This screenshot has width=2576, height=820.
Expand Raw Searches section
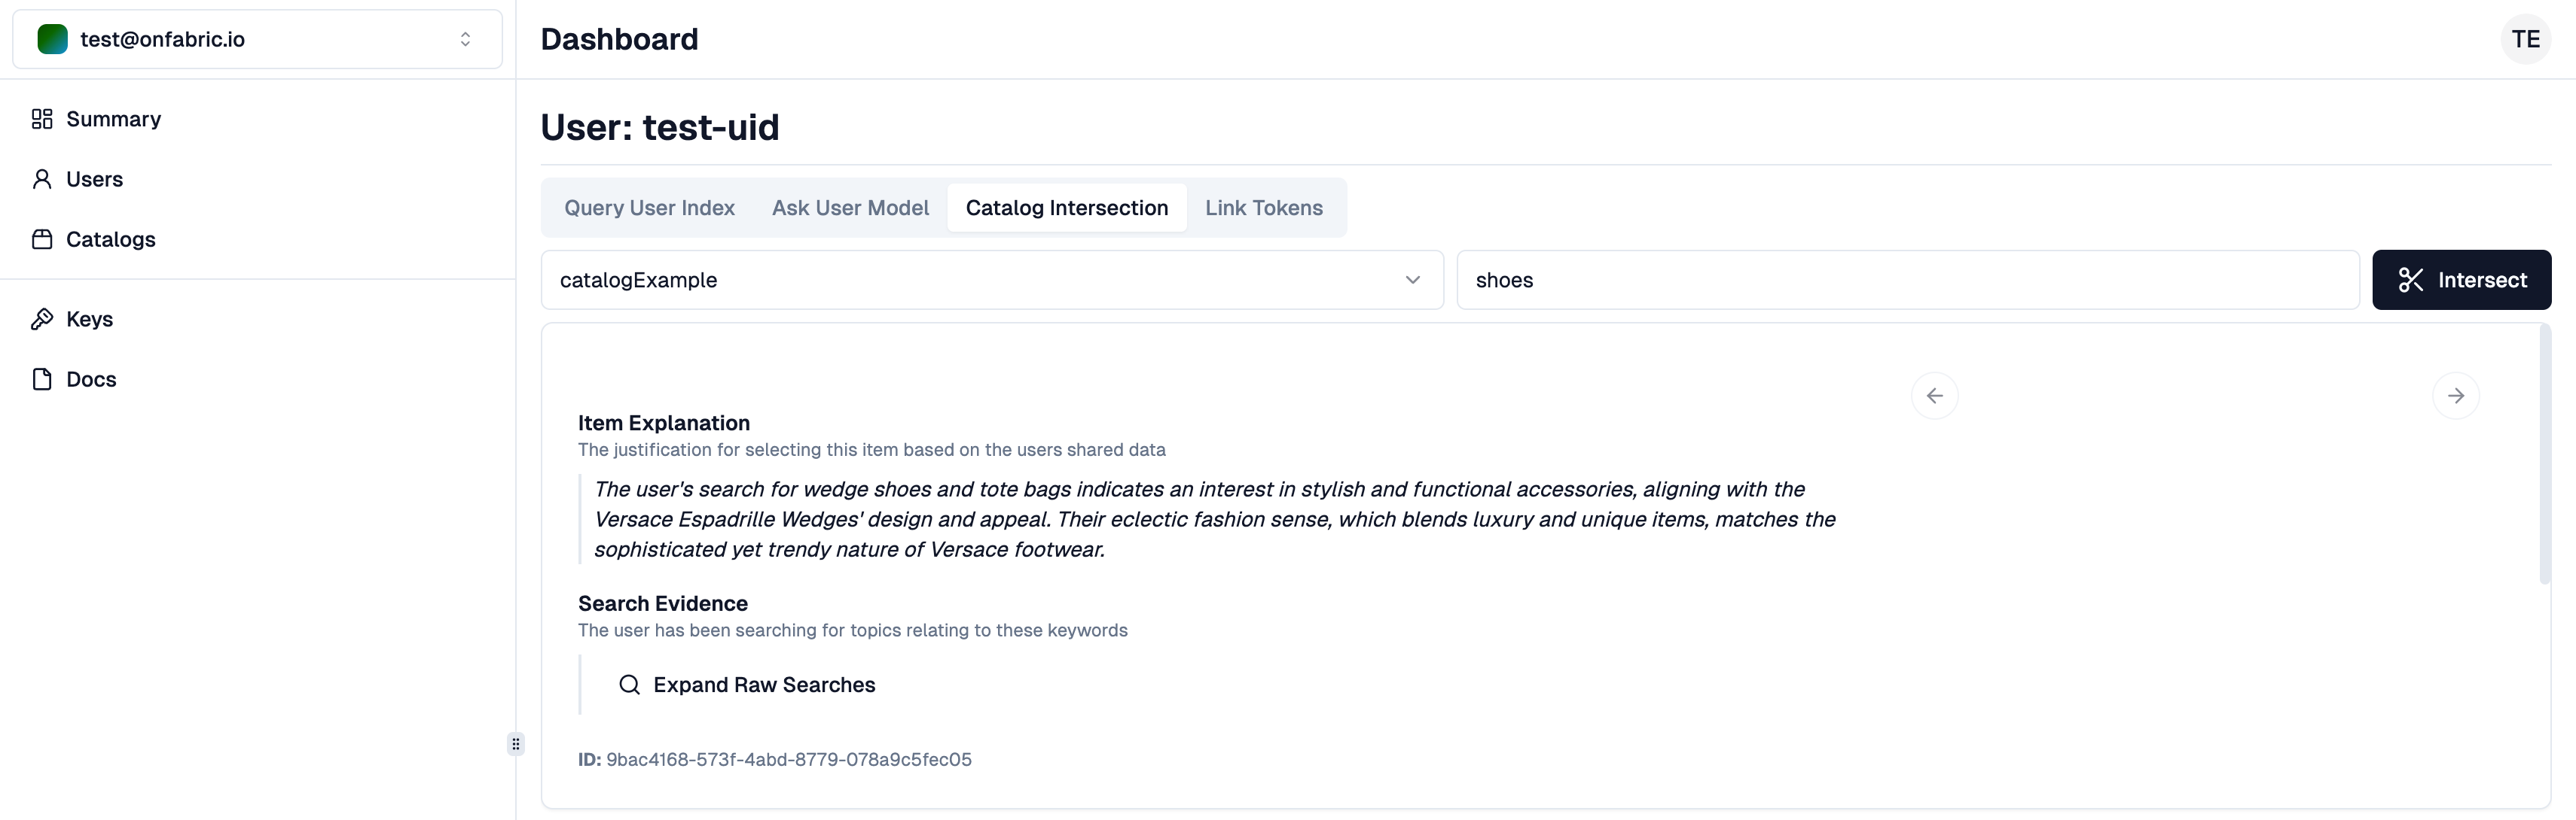763,684
